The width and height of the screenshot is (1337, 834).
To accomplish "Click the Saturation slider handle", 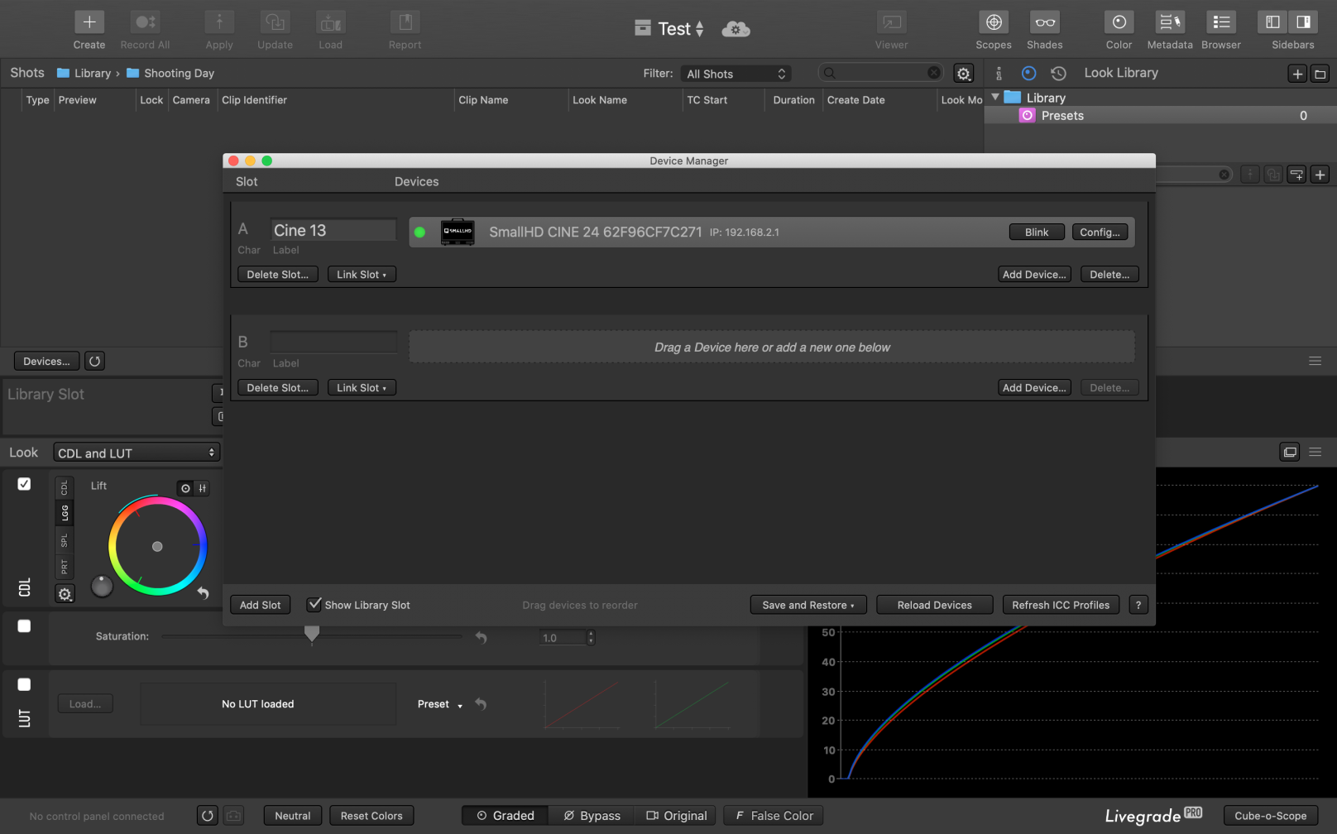I will pyautogui.click(x=312, y=634).
